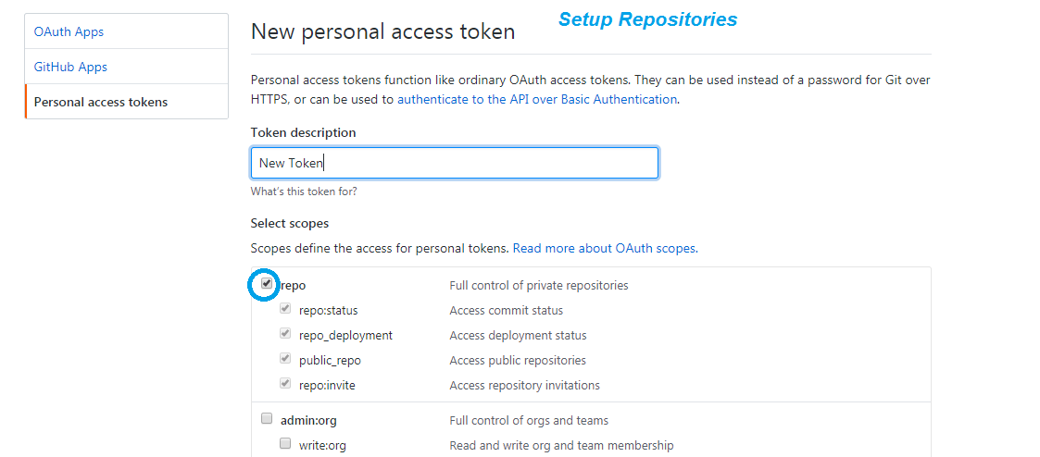Viewport: 1040px width, 457px height.
Task: Click the public_repo label text
Action: pos(330,360)
